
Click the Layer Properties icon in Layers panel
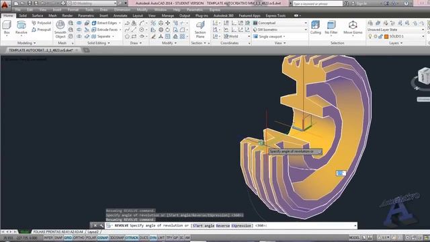370,23
